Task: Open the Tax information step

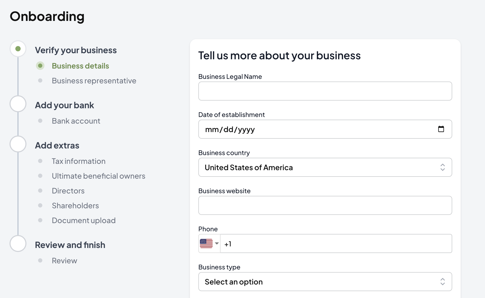Action: (x=79, y=161)
